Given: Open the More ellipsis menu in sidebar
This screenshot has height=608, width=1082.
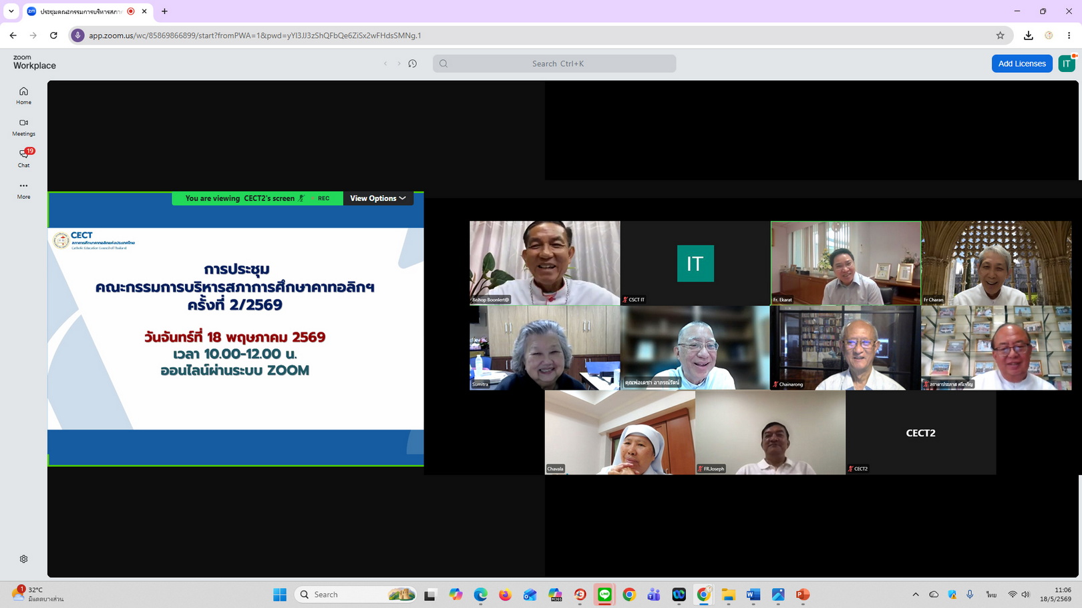Looking at the screenshot, I should 23,190.
